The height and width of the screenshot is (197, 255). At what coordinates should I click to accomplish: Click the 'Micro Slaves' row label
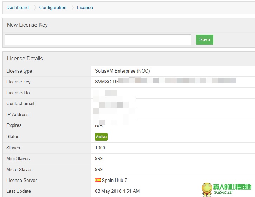19,169
